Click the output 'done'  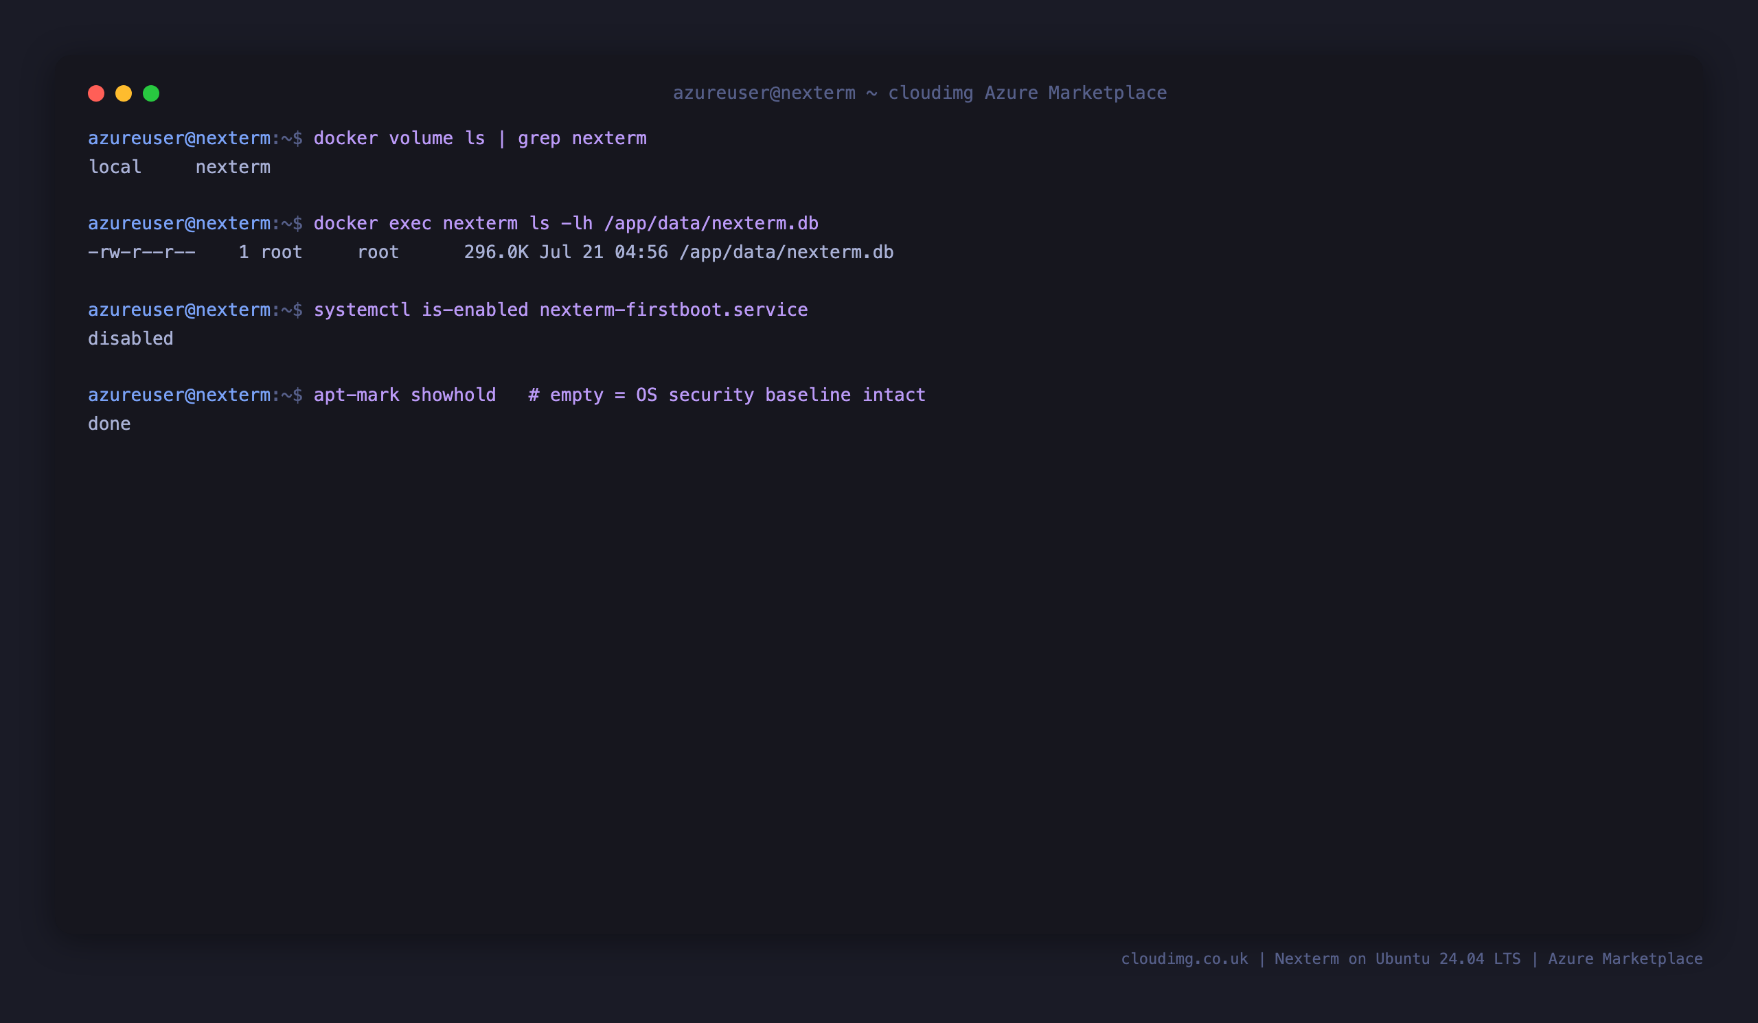coord(109,424)
